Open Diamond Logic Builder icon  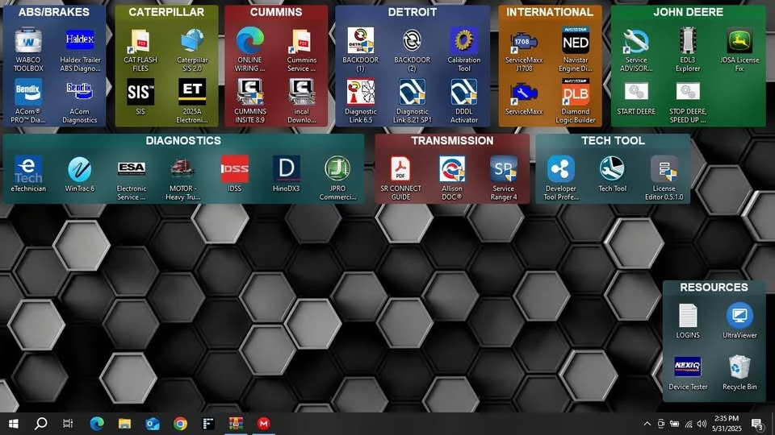[x=576, y=101]
